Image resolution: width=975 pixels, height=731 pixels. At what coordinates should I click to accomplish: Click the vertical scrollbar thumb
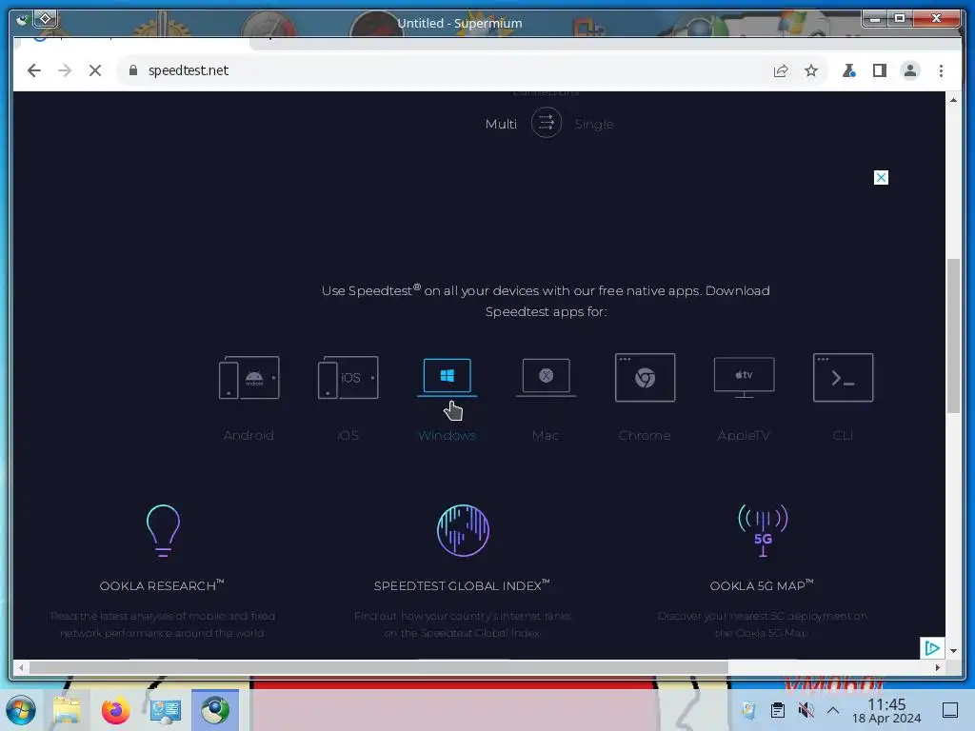click(953, 336)
